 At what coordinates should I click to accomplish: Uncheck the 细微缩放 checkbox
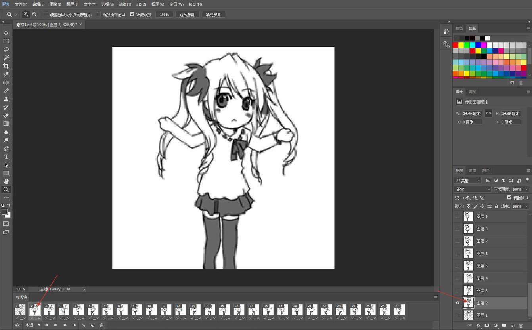click(x=132, y=15)
